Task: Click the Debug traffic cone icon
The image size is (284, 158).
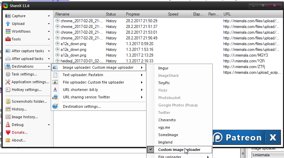Action: [8, 125]
